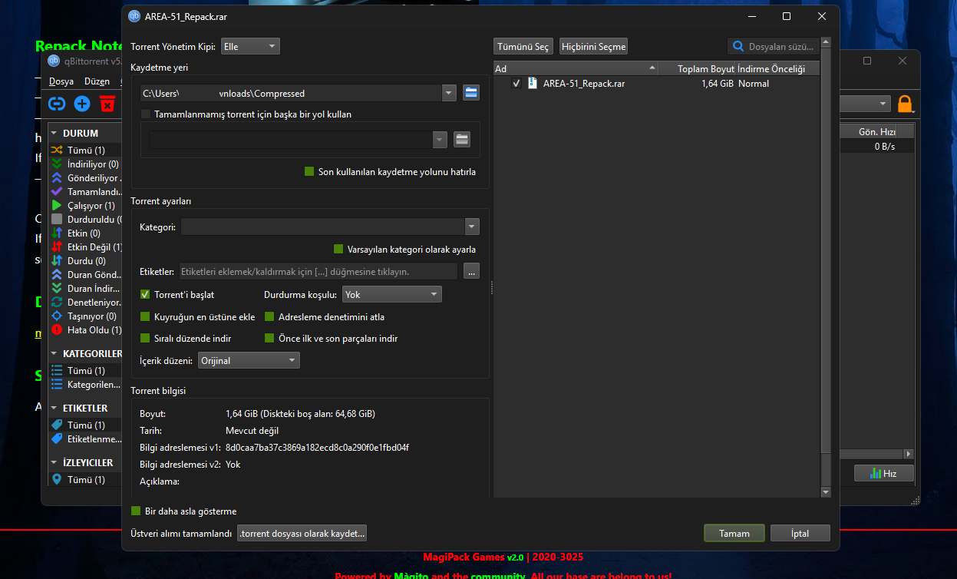Toggle Kuyruğun en üstüne ekle checkbox

tap(146, 316)
